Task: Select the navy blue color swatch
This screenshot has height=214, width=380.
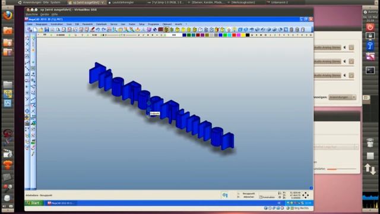Action: click(185, 35)
